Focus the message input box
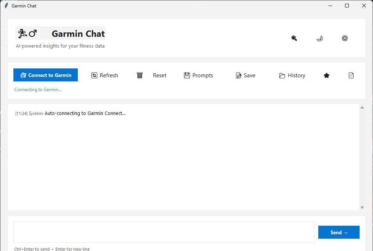Viewport: 373px width, 251px height. (164, 232)
